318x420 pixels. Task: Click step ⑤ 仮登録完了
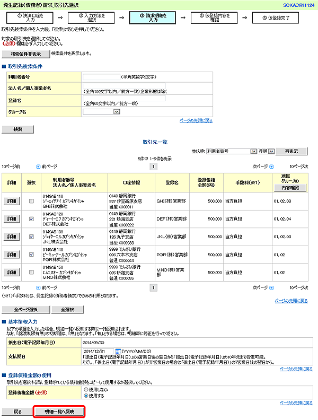pos(276,18)
